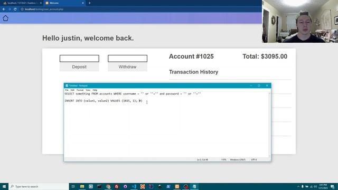Click the browser address bar showing localhost
The height and width of the screenshot is (190, 338).
pos(138,9)
